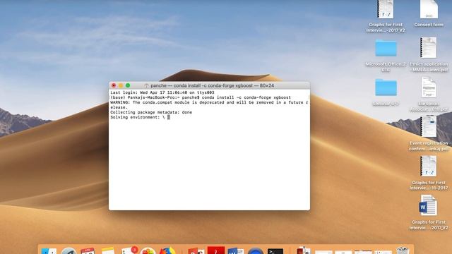Screen dimensions: 452x254
Task: Open Microsoft Word from the Dock
Action: click(236, 251)
